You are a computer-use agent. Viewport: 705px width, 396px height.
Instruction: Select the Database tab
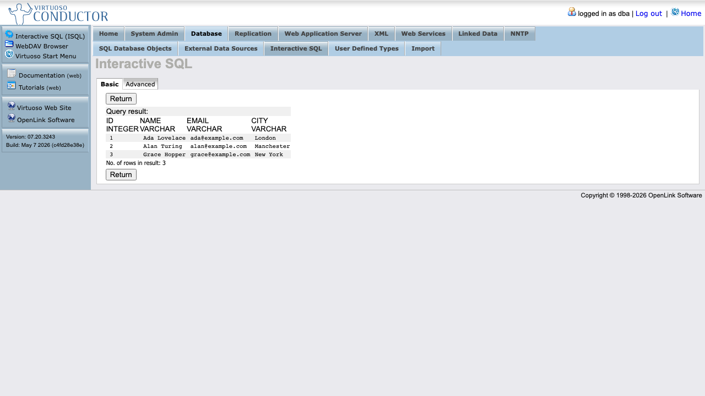click(x=207, y=34)
